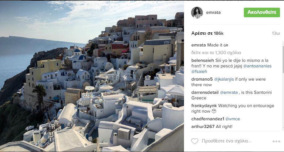Image resolution: width=284 pixels, height=152 pixels.
Task: Follow the @jkalanjis mention link
Action: (224, 79)
